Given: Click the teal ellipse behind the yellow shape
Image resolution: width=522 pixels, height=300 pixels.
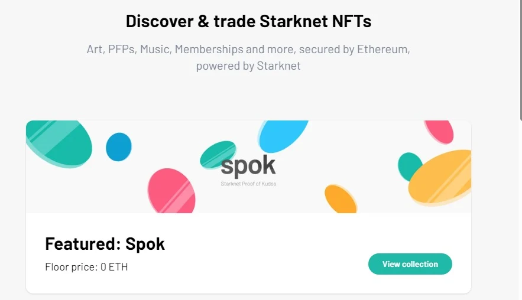Looking at the screenshot, I should 410,165.
